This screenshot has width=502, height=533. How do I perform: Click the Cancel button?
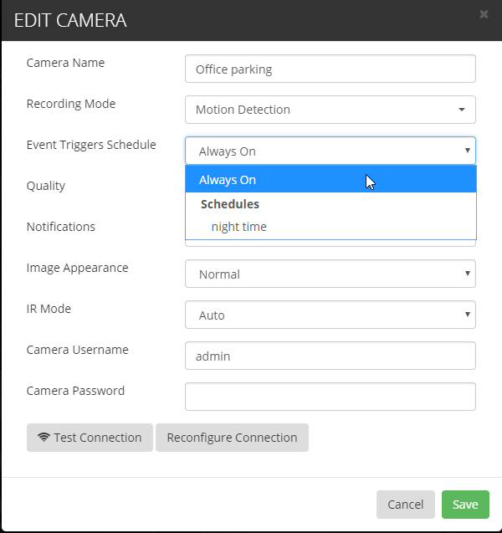[406, 505]
